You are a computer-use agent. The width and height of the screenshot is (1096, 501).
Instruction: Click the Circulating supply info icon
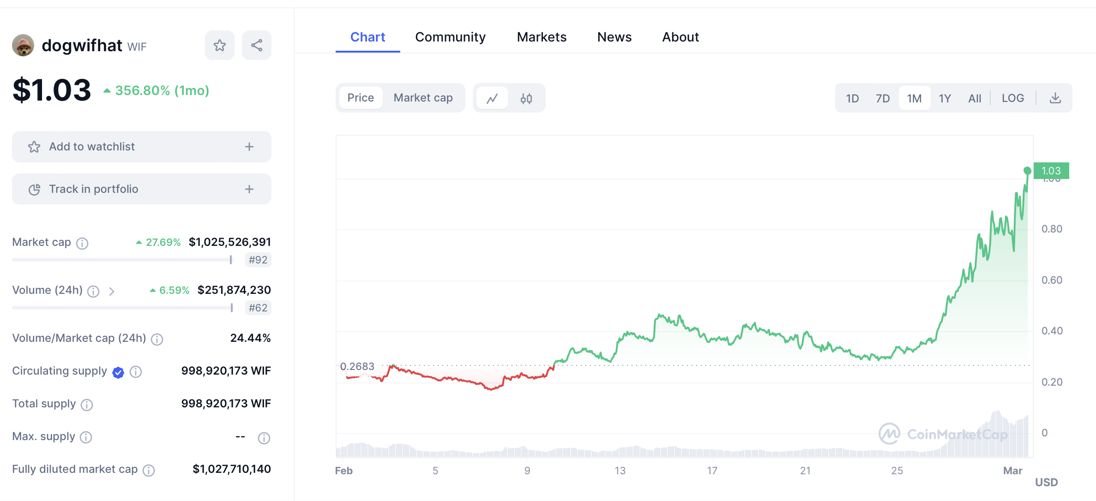136,372
